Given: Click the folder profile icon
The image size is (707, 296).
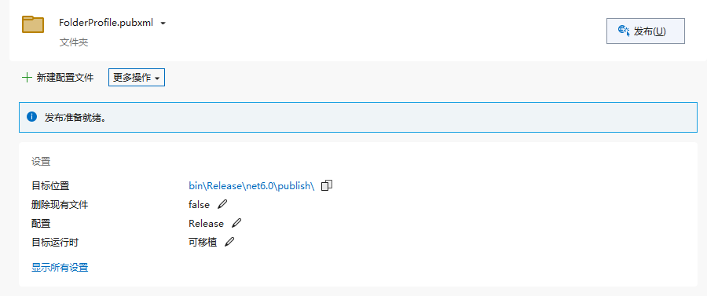Looking at the screenshot, I should coord(33,24).
